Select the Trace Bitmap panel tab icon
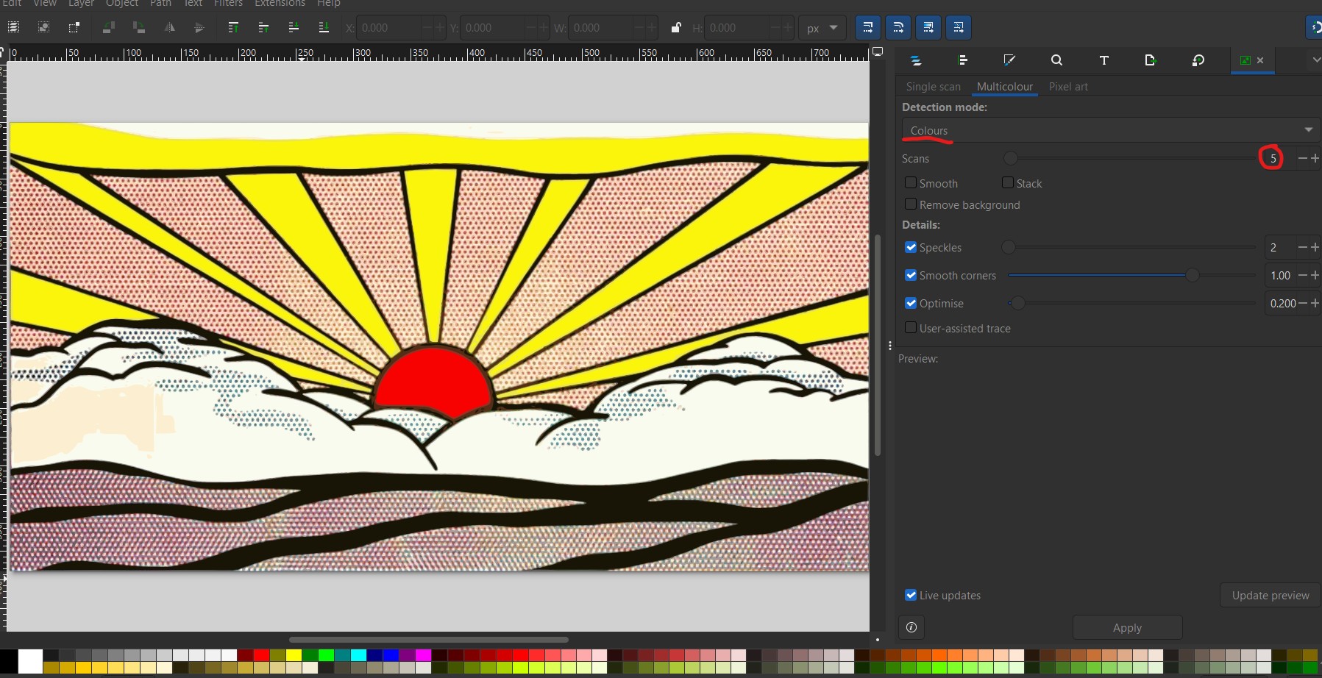 [1245, 60]
